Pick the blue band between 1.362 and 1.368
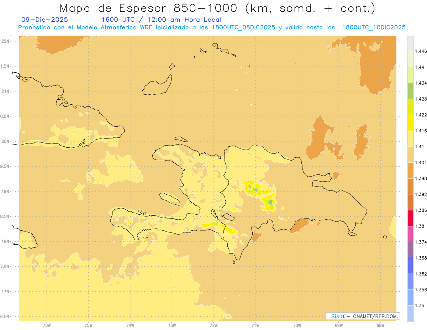This screenshot has width=427, height=330. coord(410,266)
